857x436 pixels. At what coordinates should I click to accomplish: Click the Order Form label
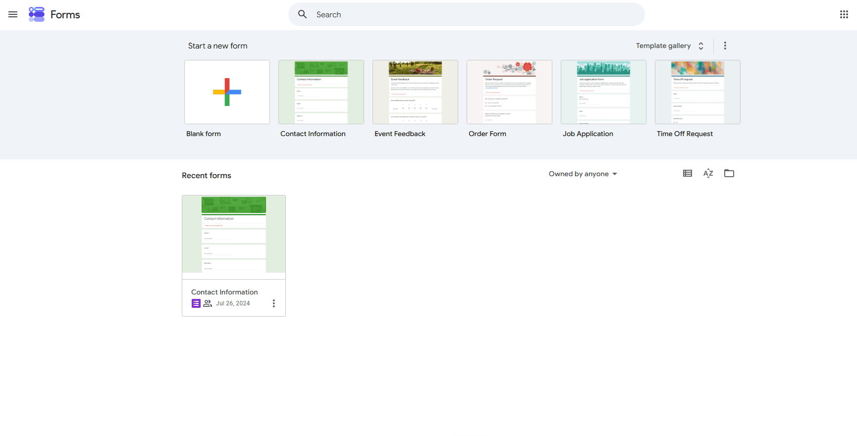487,134
